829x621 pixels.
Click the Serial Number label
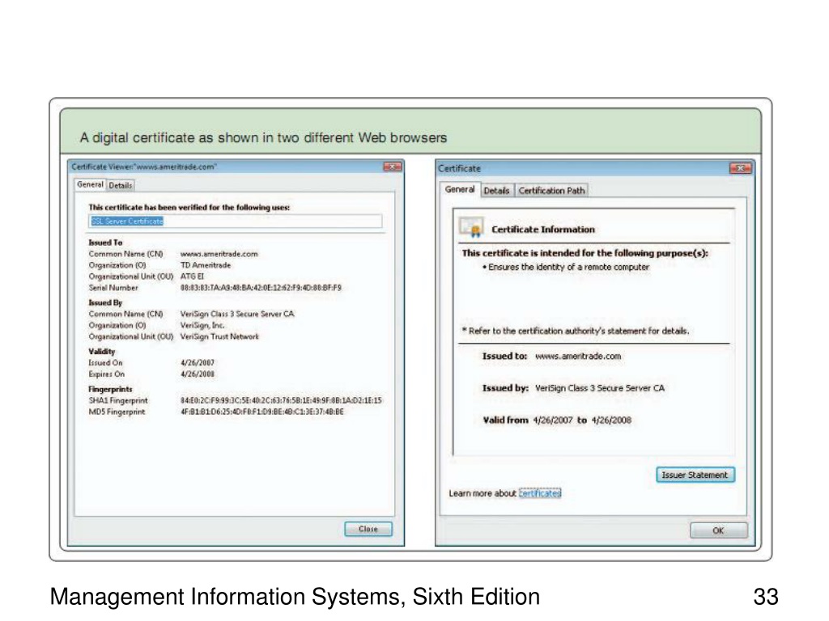[x=113, y=288]
